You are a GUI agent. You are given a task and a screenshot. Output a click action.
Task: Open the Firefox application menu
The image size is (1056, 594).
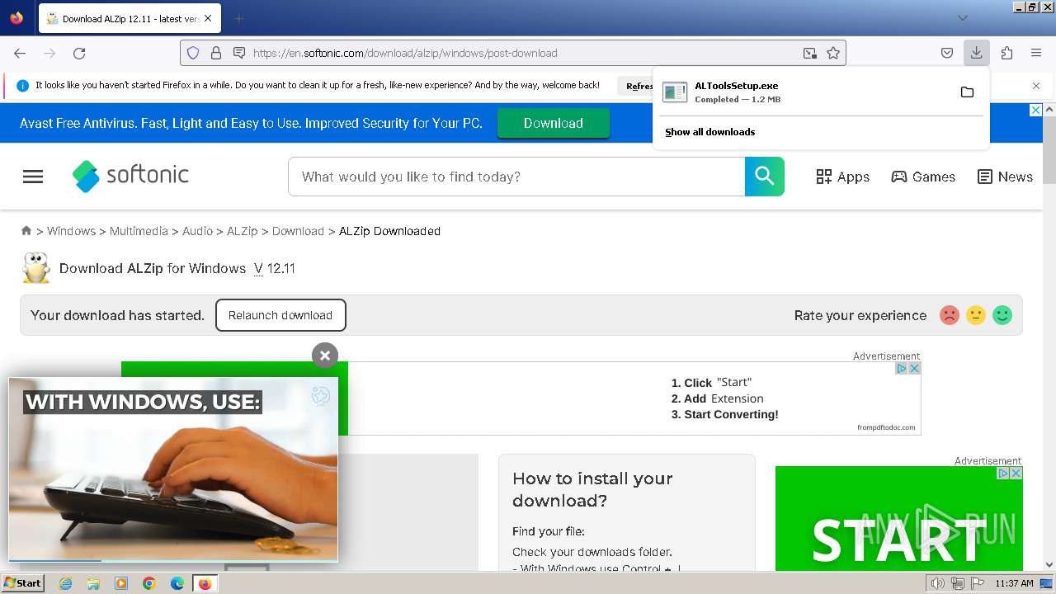[x=1036, y=53]
